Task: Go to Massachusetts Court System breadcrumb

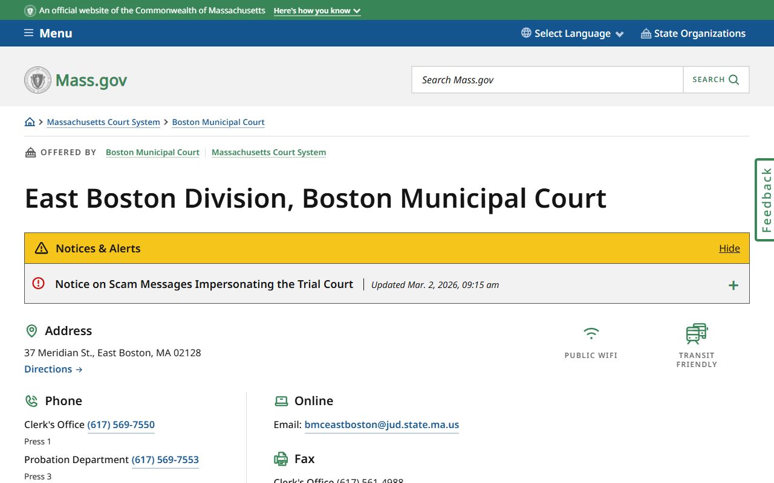Action: coord(103,122)
